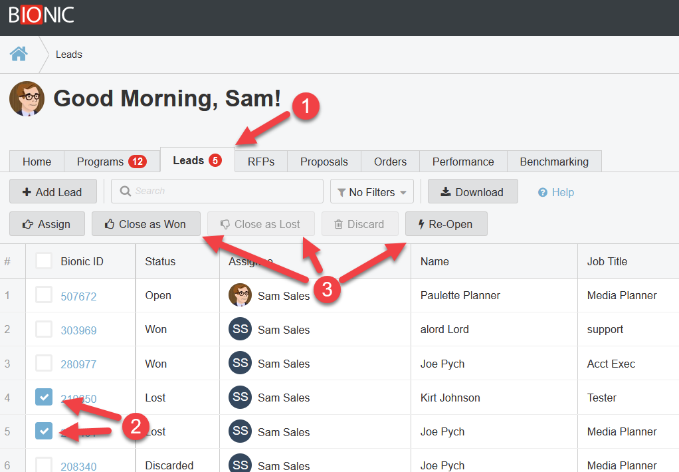679x472 pixels.
Task: Open the Benchmarking tab
Action: pyautogui.click(x=553, y=162)
